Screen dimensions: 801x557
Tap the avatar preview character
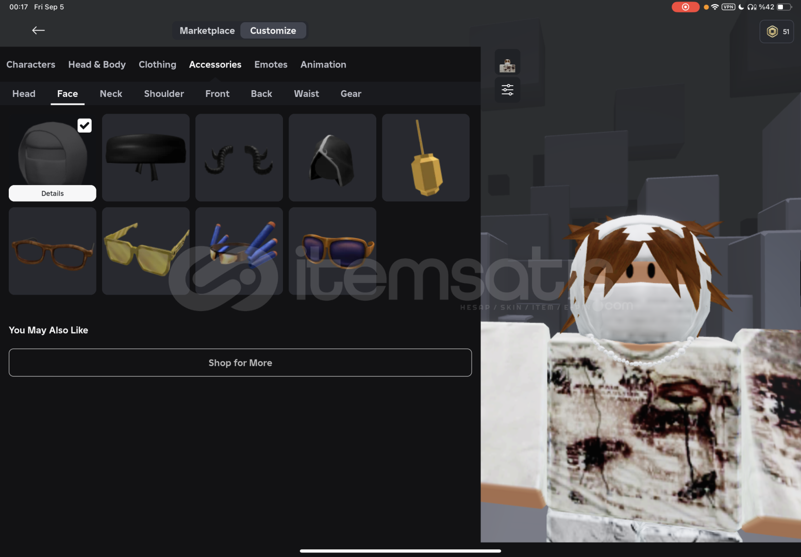(x=641, y=379)
